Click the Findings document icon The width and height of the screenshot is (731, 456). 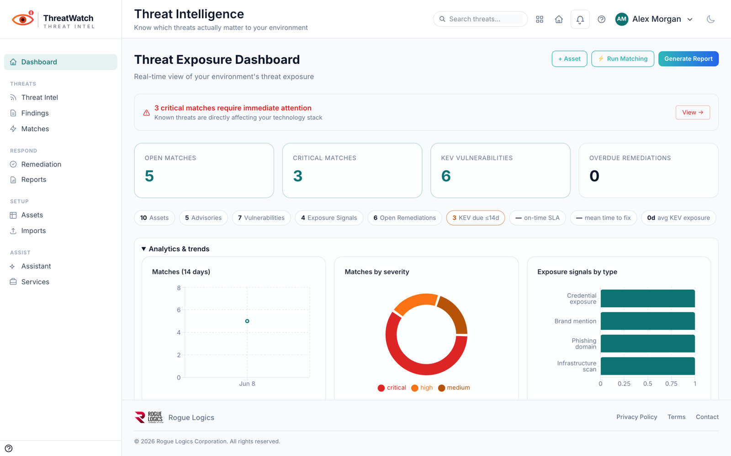13,113
